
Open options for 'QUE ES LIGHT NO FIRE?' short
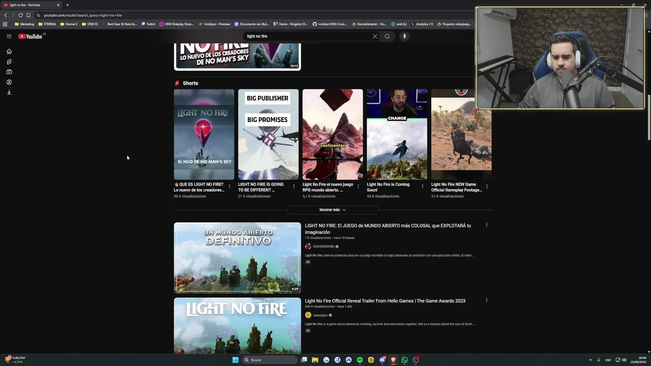pos(229,187)
